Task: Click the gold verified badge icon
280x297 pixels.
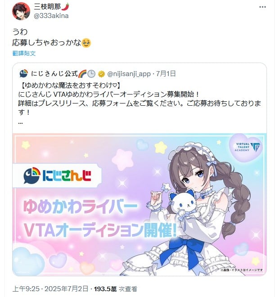Action: tap(102, 74)
